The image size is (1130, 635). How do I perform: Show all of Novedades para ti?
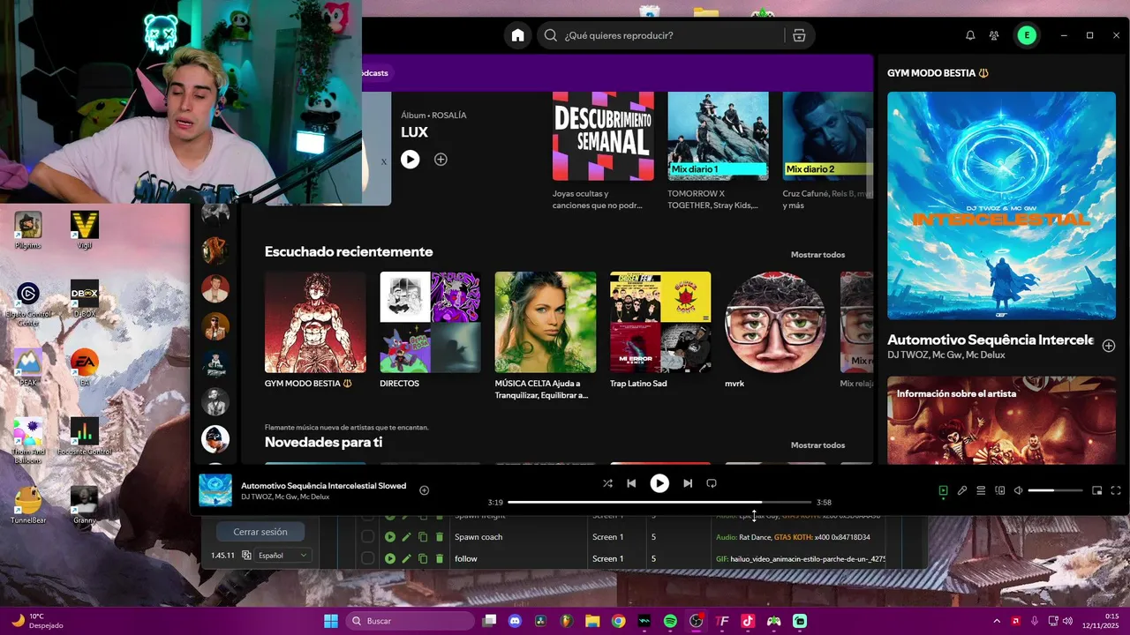(x=817, y=445)
